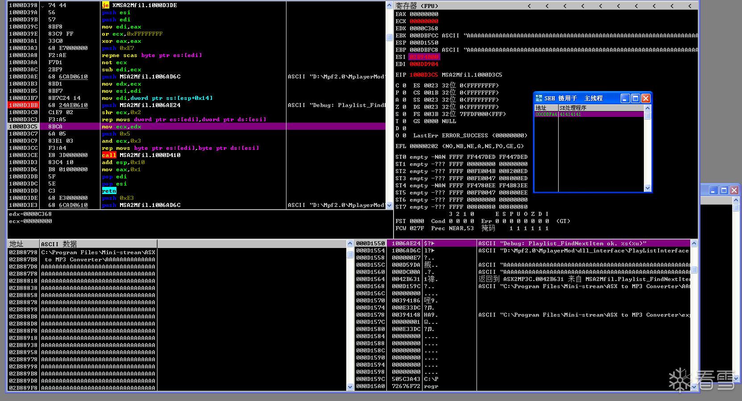Select the shr ecx,0x2 instruction
Viewport: 742px width, 401px height.
coord(121,112)
